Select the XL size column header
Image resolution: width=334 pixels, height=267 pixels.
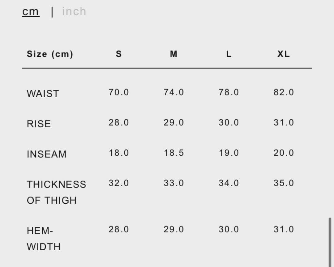(283, 54)
